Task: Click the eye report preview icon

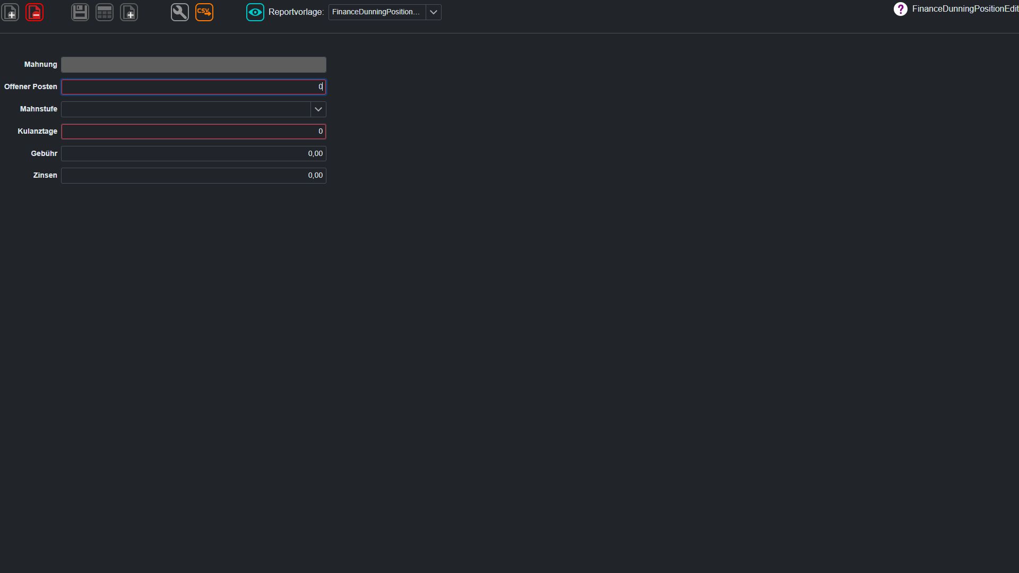Action: tap(255, 12)
